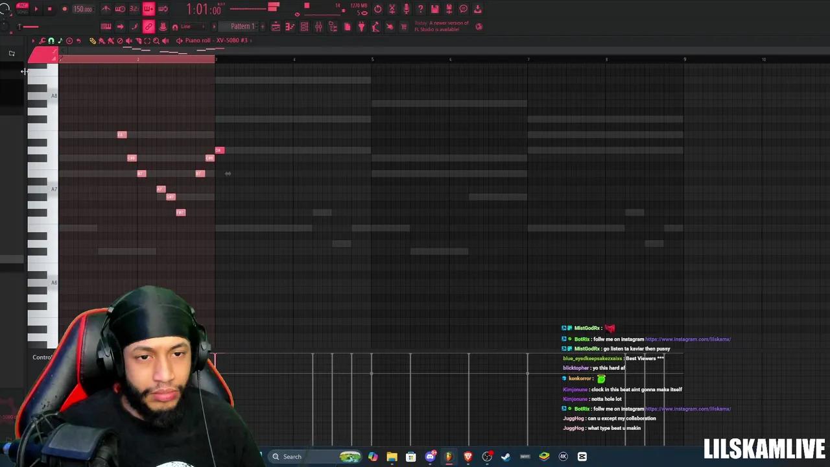Click the Save project floppy icon
Image resolution: width=830 pixels, height=467 pixels.
[x=434, y=8]
